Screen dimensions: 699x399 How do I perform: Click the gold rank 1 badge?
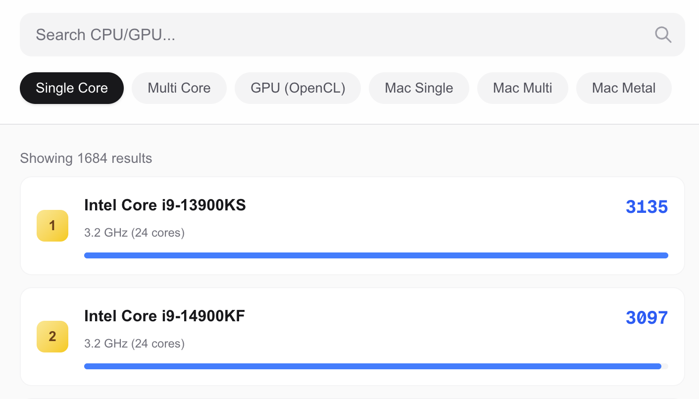[52, 226]
